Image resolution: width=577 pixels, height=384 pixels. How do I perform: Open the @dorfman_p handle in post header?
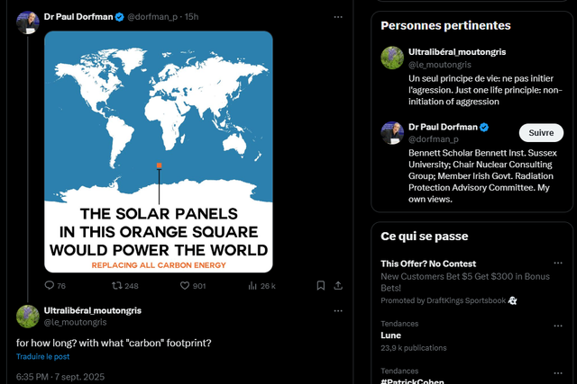(153, 17)
